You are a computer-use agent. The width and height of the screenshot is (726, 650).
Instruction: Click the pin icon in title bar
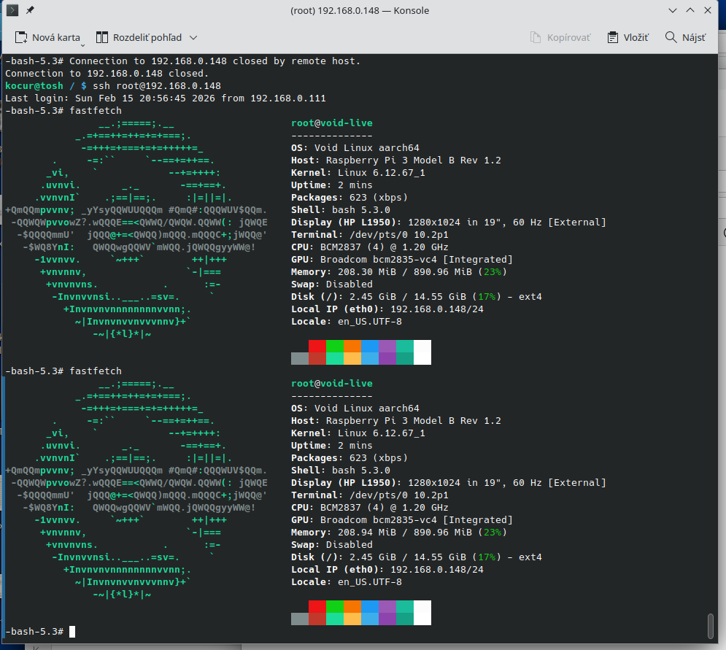pos(30,11)
